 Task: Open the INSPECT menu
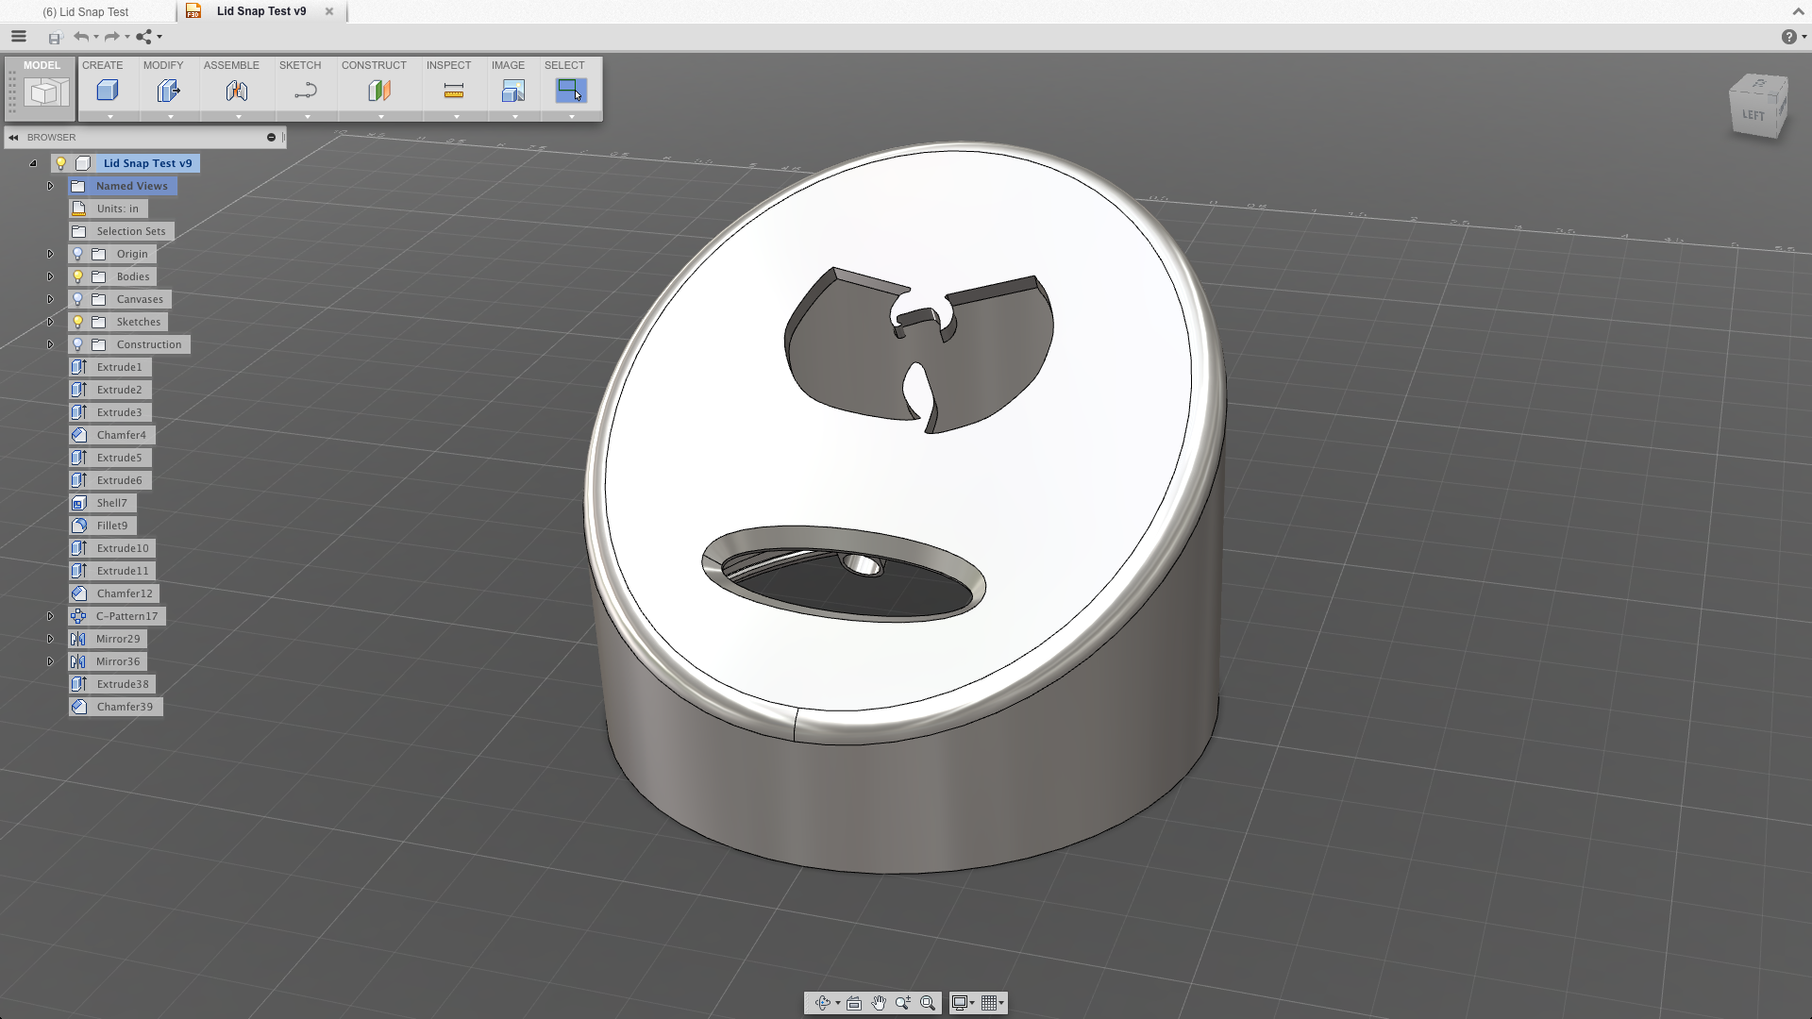click(x=448, y=65)
